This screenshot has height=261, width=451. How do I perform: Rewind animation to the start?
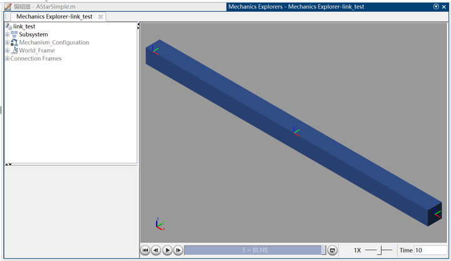[x=145, y=250]
